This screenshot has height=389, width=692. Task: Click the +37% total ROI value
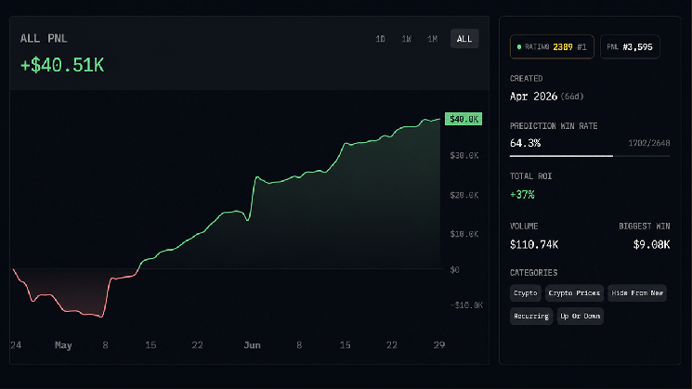[522, 195]
